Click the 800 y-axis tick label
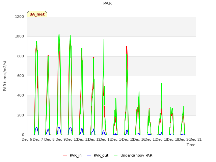The width and height of the screenshot is (216, 162). click(x=21, y=56)
